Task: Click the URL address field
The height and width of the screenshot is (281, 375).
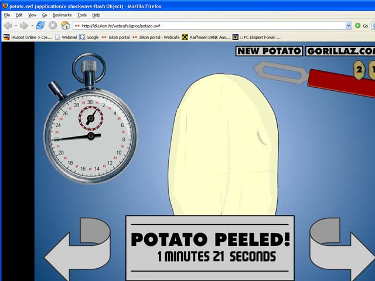Action: [211, 26]
